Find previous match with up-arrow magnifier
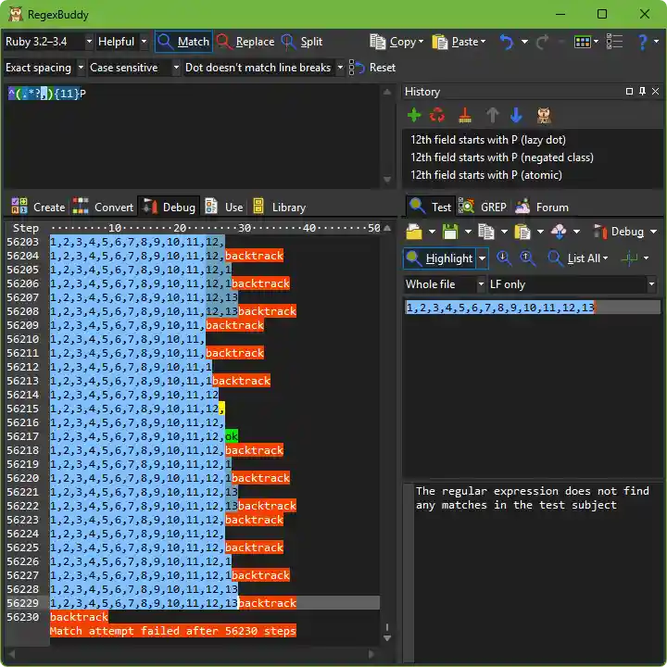This screenshot has width=667, height=667. pyautogui.click(x=527, y=258)
